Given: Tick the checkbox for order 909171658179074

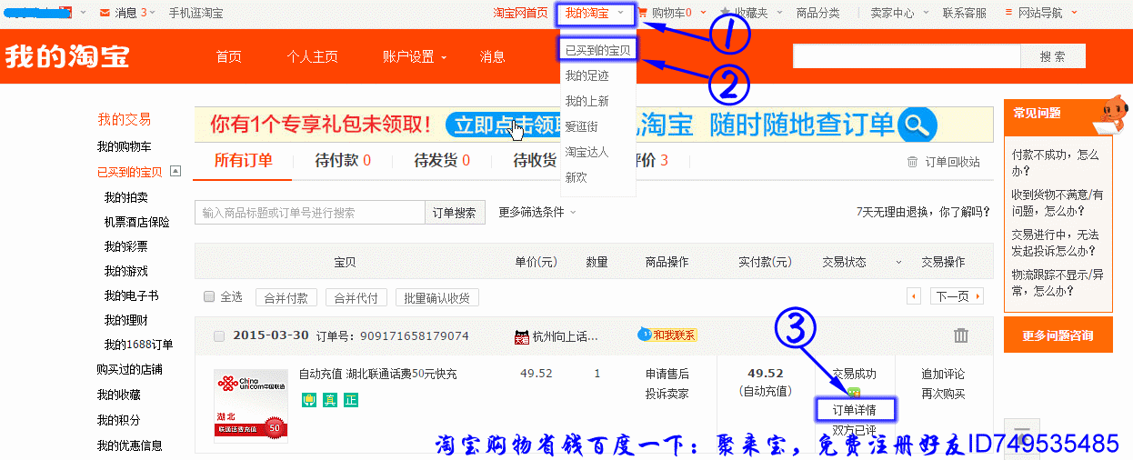Looking at the screenshot, I should click(x=218, y=336).
